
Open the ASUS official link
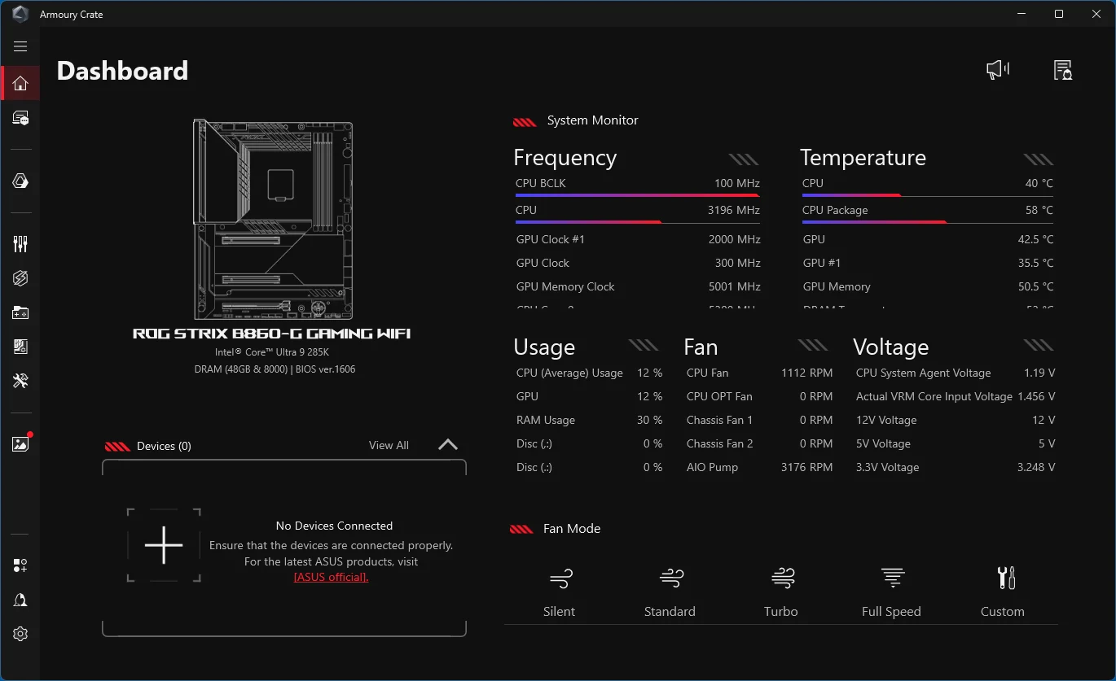pyautogui.click(x=331, y=577)
